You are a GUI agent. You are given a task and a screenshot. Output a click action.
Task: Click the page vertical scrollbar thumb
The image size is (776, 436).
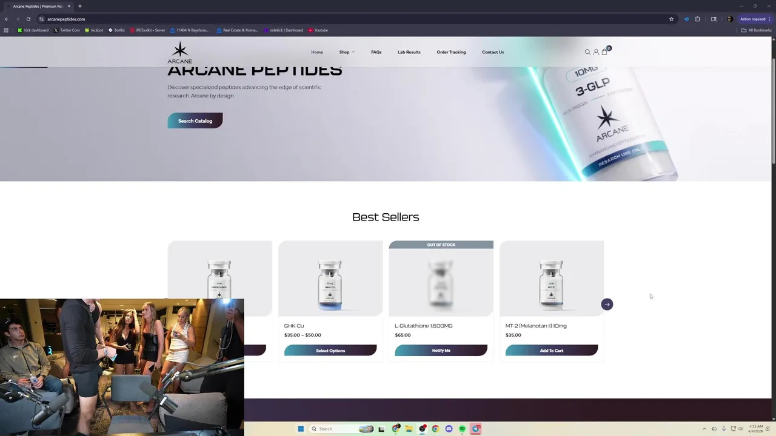pyautogui.click(x=774, y=110)
